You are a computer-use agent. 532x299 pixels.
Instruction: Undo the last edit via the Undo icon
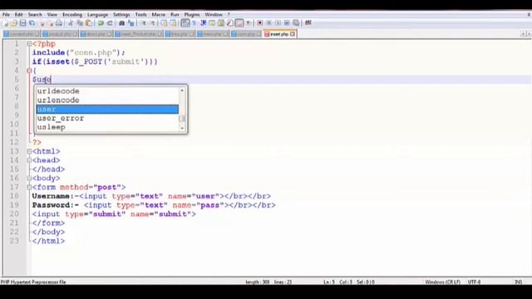coord(101,23)
